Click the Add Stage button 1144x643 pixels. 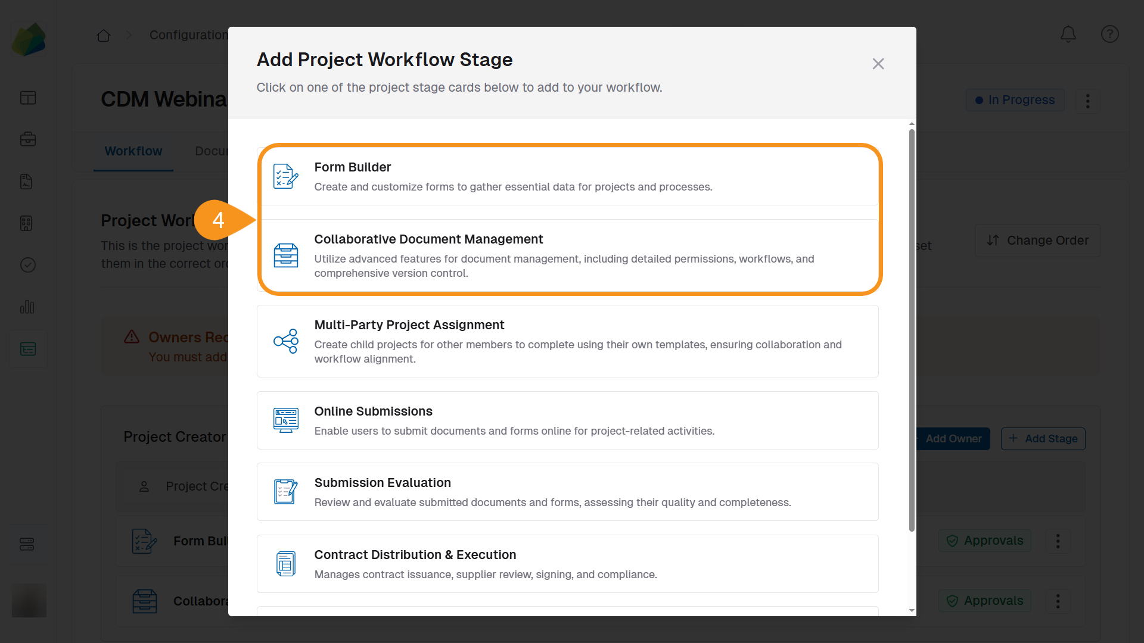pyautogui.click(x=1043, y=438)
